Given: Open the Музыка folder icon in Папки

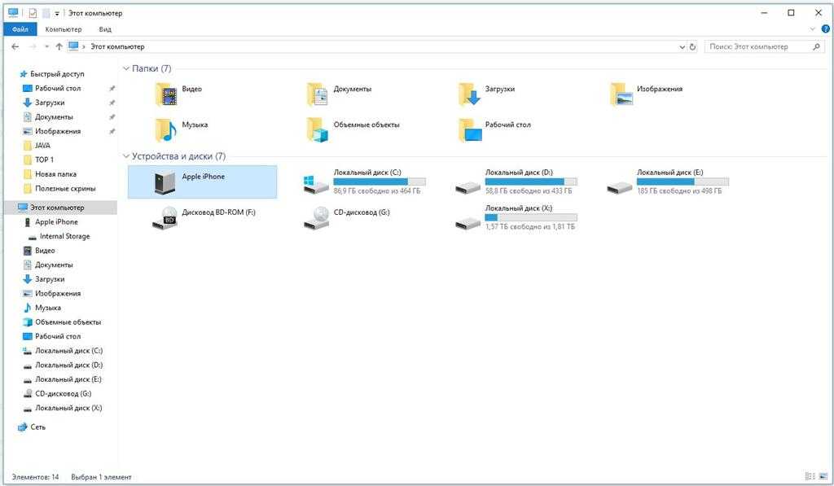Looking at the screenshot, I should coord(166,130).
